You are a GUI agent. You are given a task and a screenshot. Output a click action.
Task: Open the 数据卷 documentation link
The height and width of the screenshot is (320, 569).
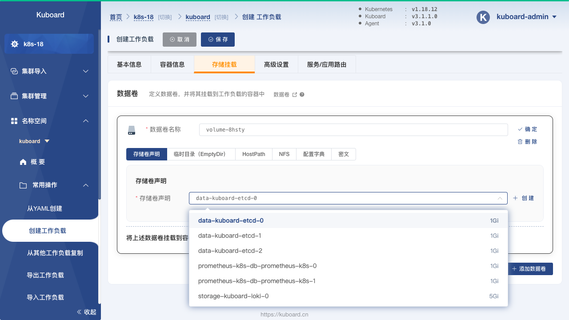[x=285, y=95]
